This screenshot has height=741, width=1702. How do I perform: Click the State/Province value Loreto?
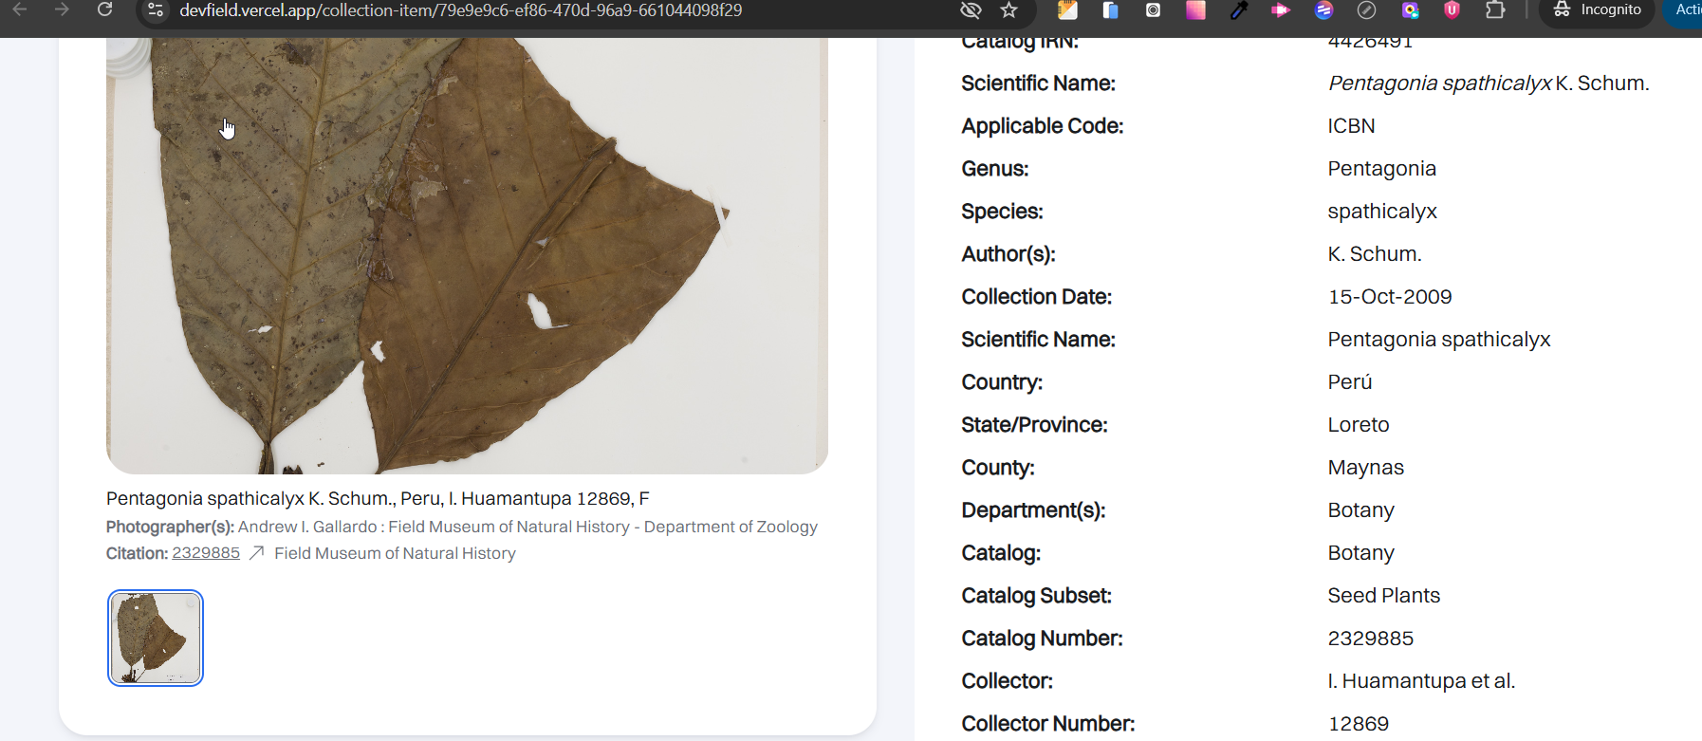(1359, 425)
